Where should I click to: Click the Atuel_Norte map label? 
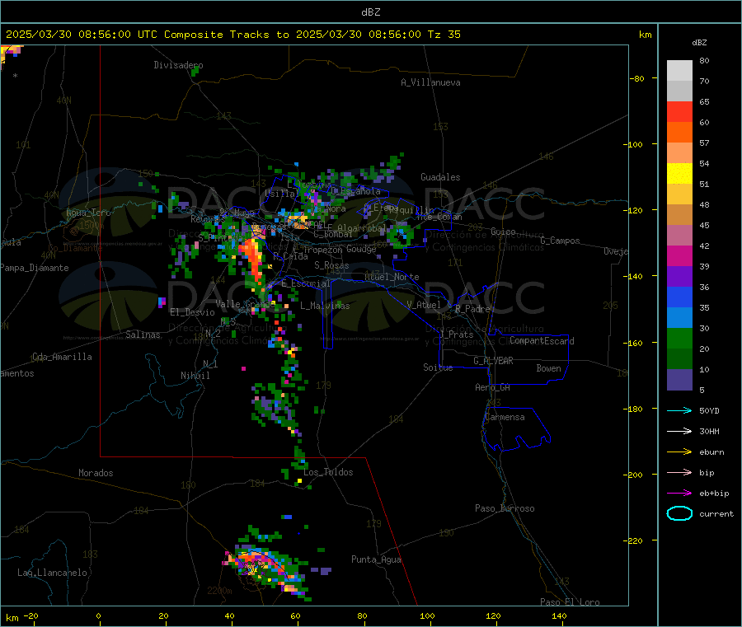(x=392, y=277)
